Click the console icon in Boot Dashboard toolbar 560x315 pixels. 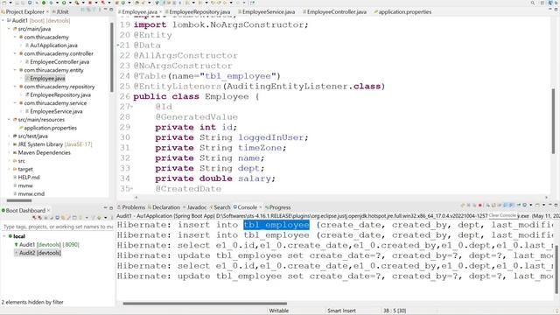[74, 218]
